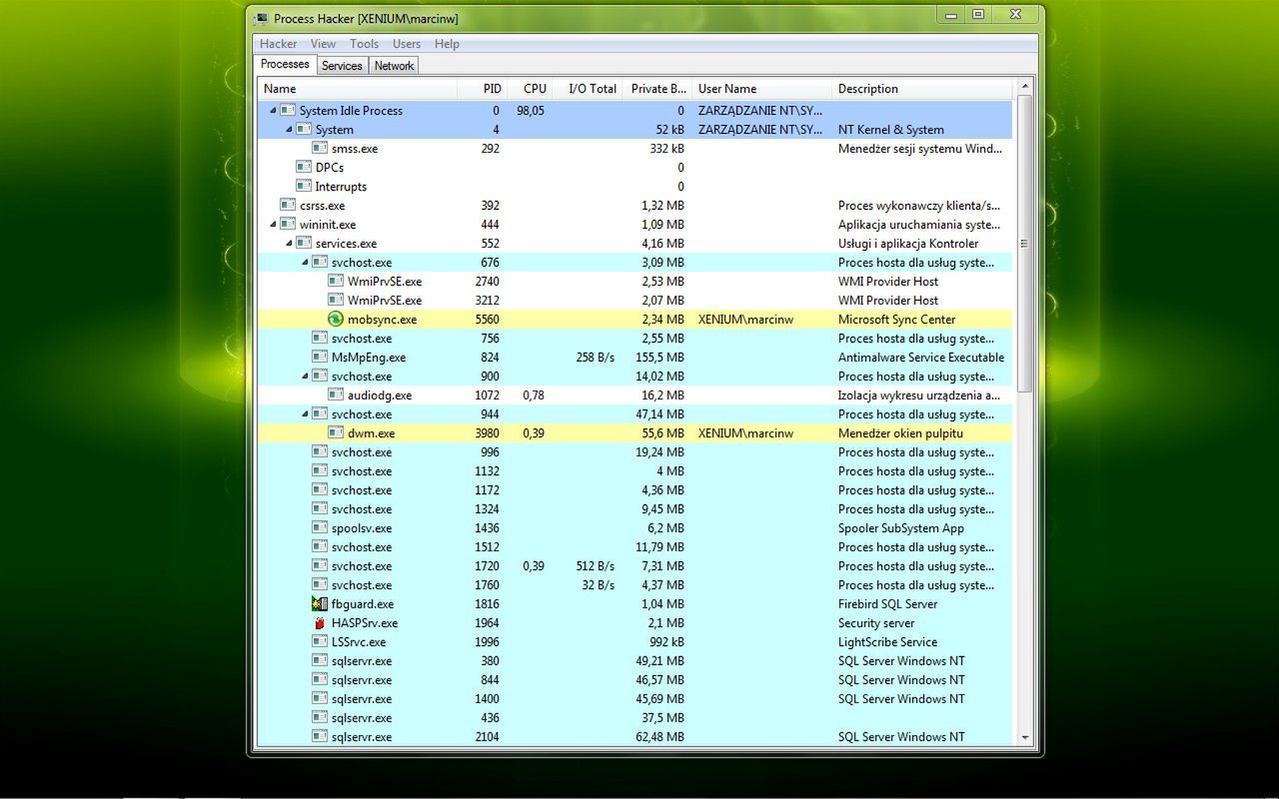Click the fbguard.exe Firebird icon
The width and height of the screenshot is (1279, 799).
point(320,604)
